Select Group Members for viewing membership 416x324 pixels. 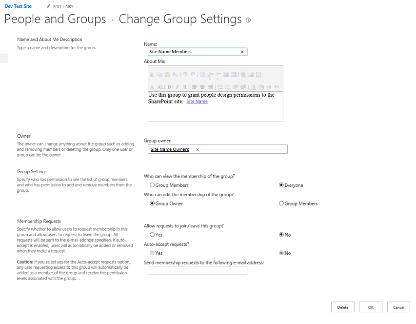point(152,185)
